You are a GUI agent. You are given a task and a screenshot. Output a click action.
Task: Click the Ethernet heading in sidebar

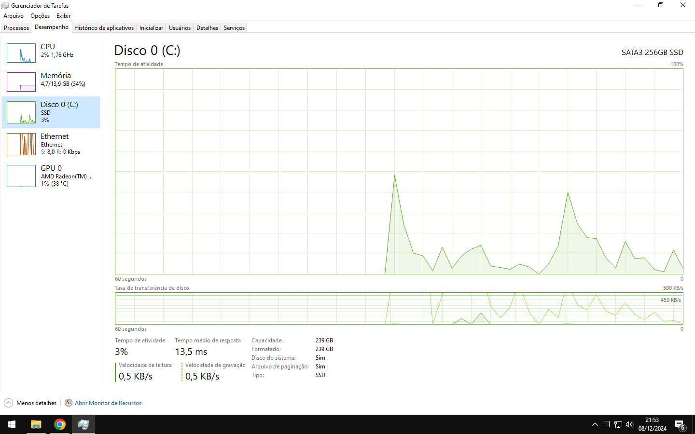click(x=55, y=136)
